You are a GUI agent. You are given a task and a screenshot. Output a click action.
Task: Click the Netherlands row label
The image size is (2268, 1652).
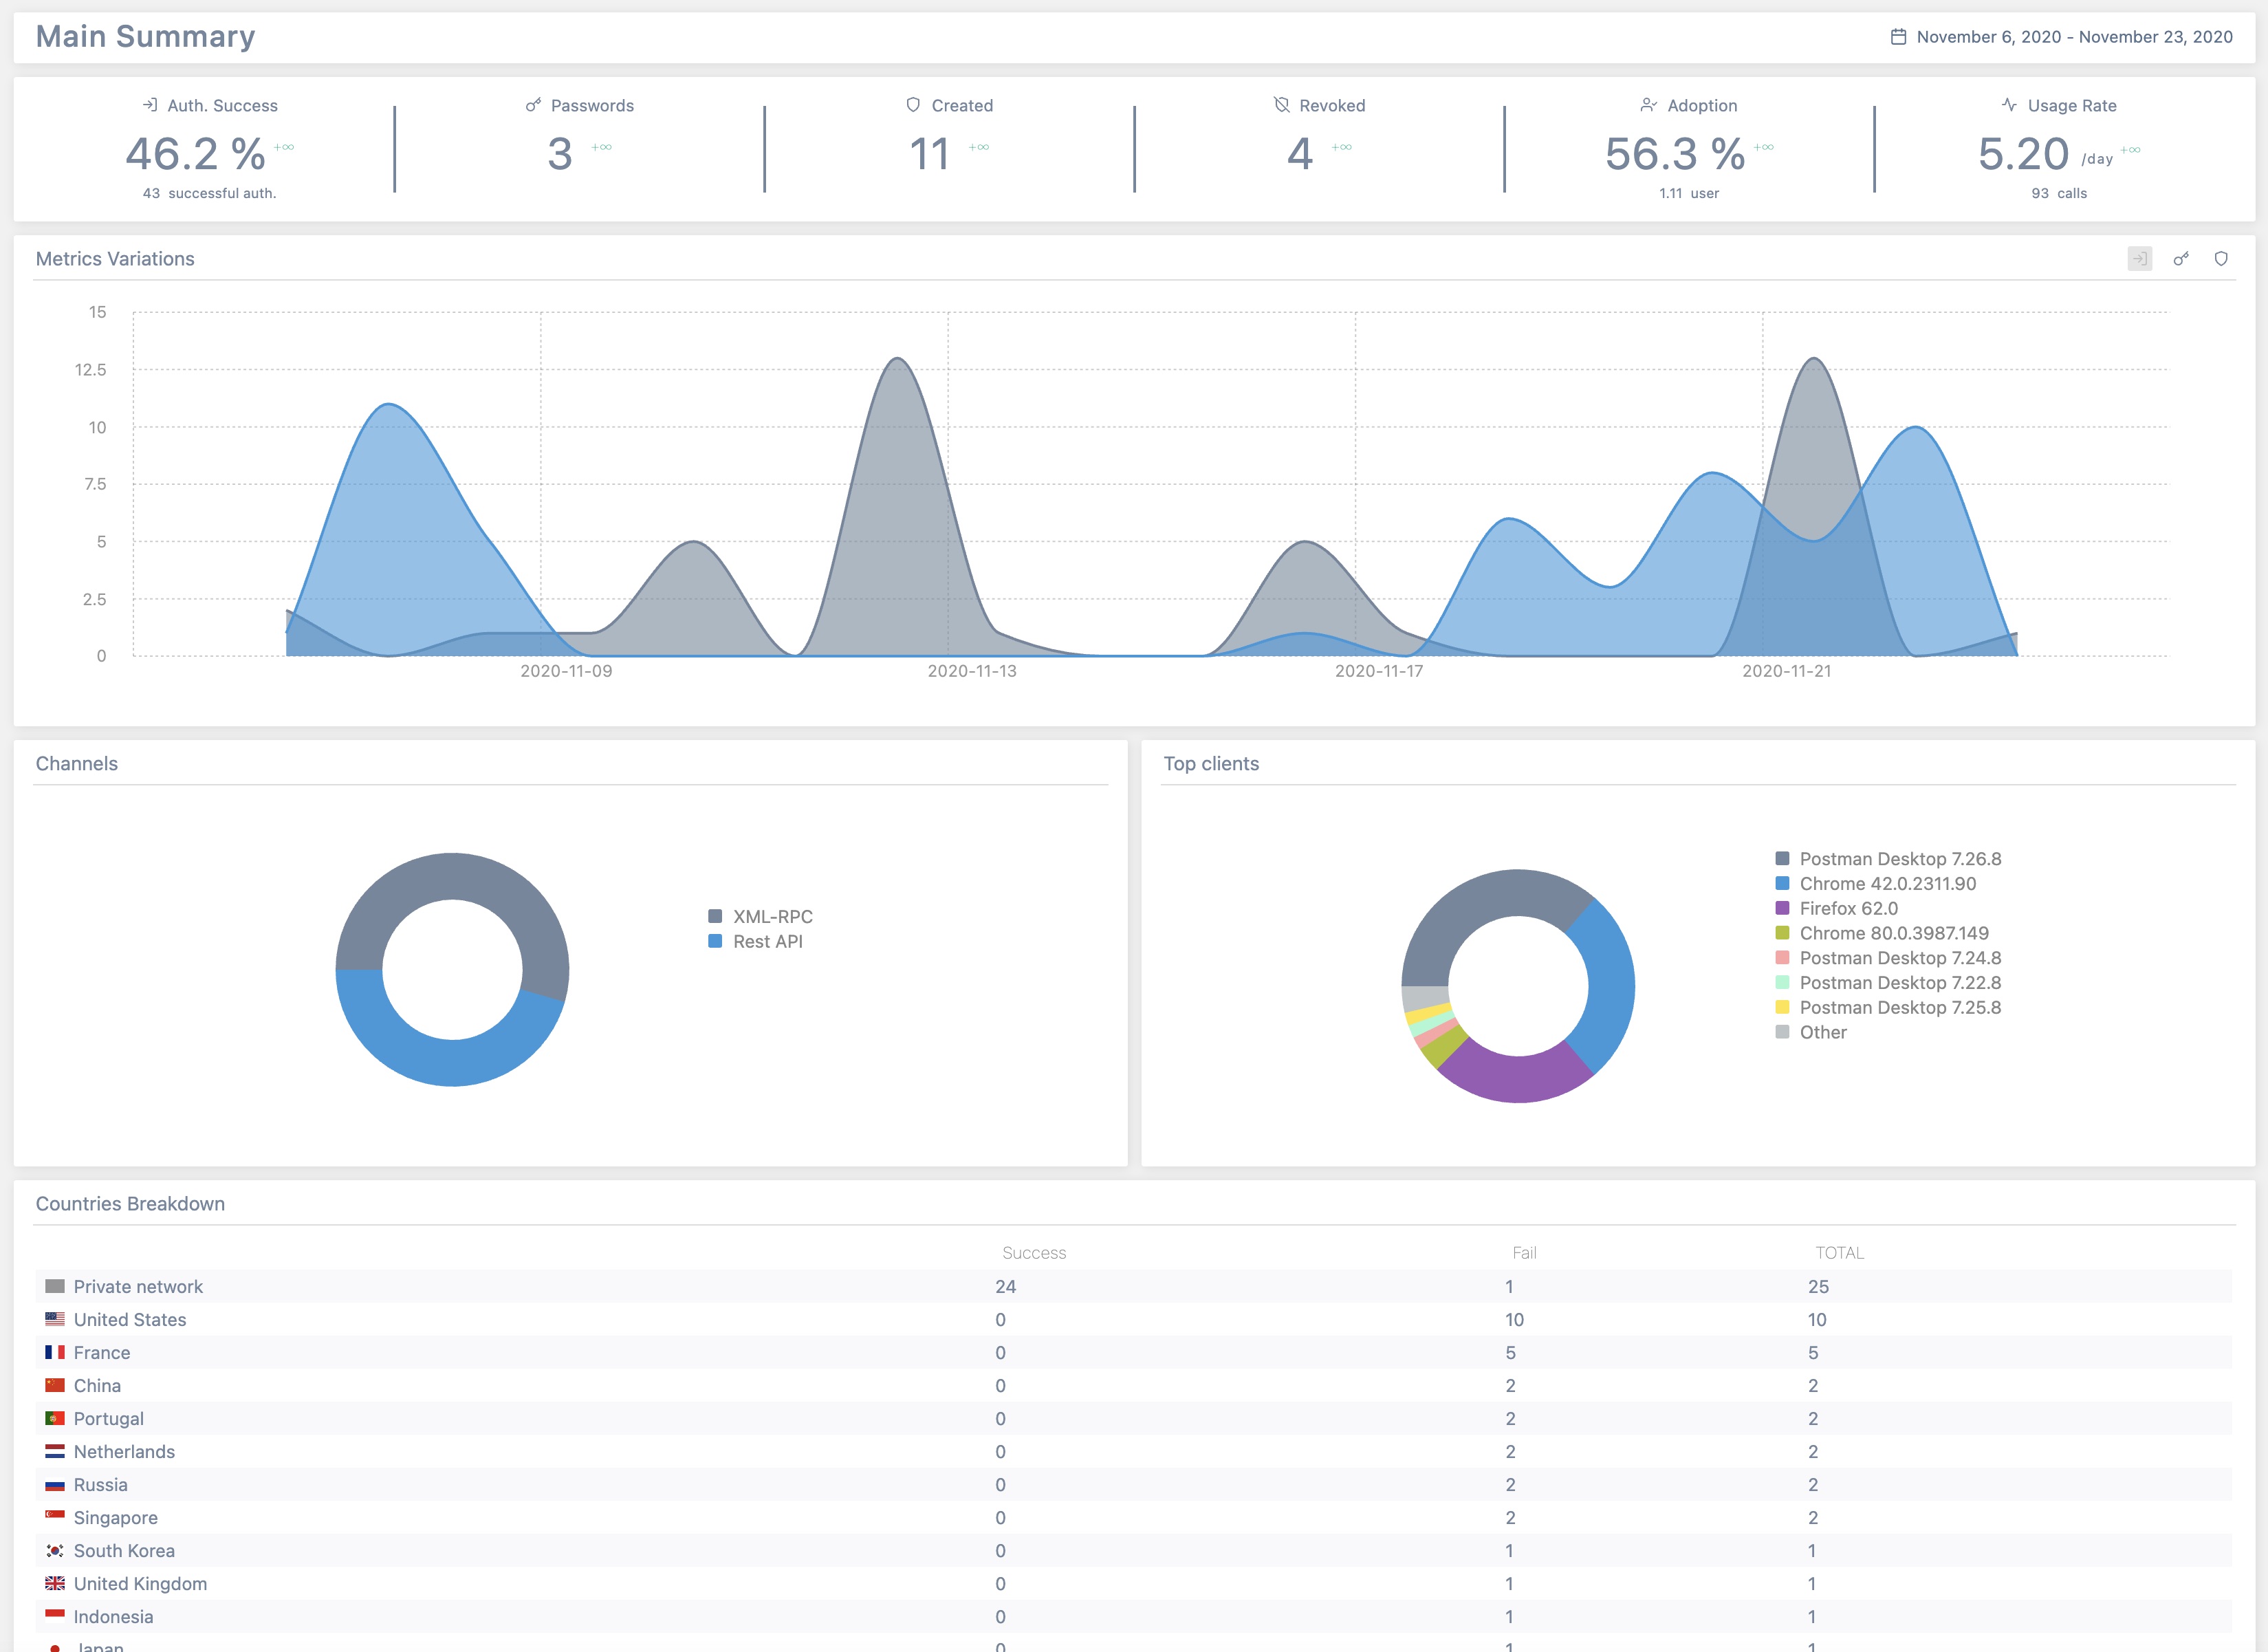[x=124, y=1451]
